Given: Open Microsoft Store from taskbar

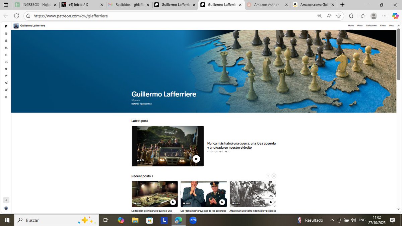Looking at the screenshot, I should [149, 220].
